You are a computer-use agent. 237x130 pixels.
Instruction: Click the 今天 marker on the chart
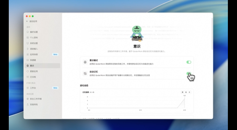click(x=185, y=96)
